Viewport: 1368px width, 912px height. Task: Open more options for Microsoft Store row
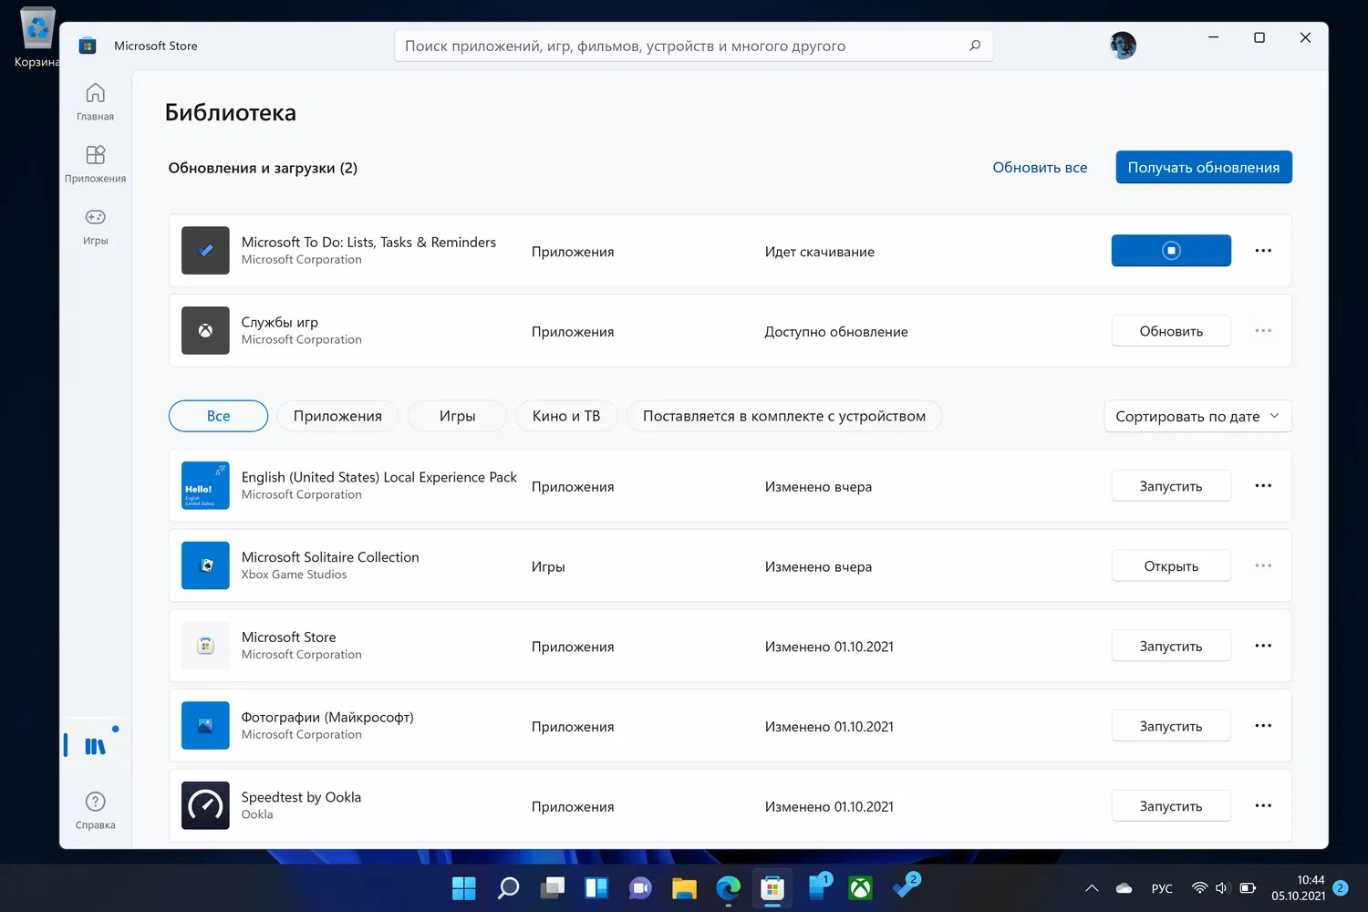pos(1263,646)
